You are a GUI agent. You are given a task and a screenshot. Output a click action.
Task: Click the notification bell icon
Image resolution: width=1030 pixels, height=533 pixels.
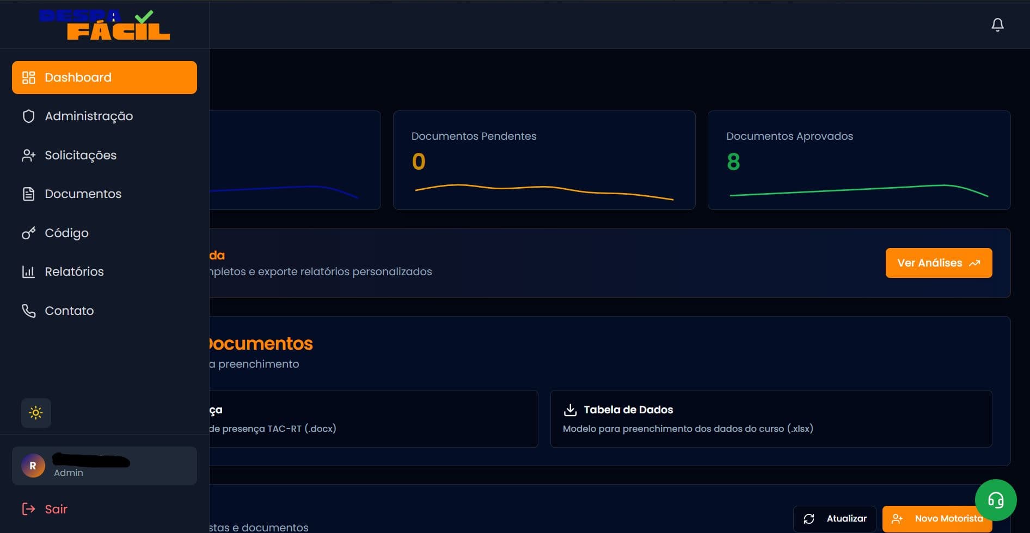click(997, 24)
